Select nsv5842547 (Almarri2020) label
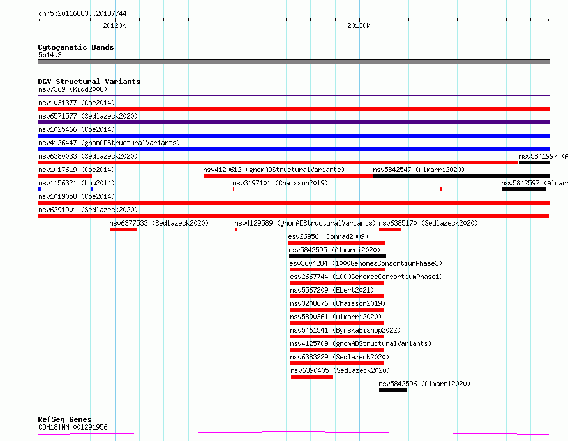568x441 pixels. (419, 170)
